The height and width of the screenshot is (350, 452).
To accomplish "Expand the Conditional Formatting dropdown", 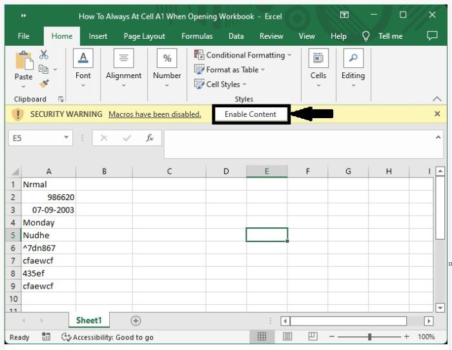I will point(243,56).
